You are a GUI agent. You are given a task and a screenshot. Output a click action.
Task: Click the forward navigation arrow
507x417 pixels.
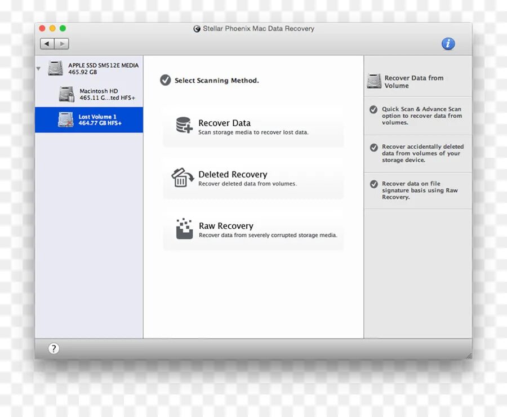62,43
